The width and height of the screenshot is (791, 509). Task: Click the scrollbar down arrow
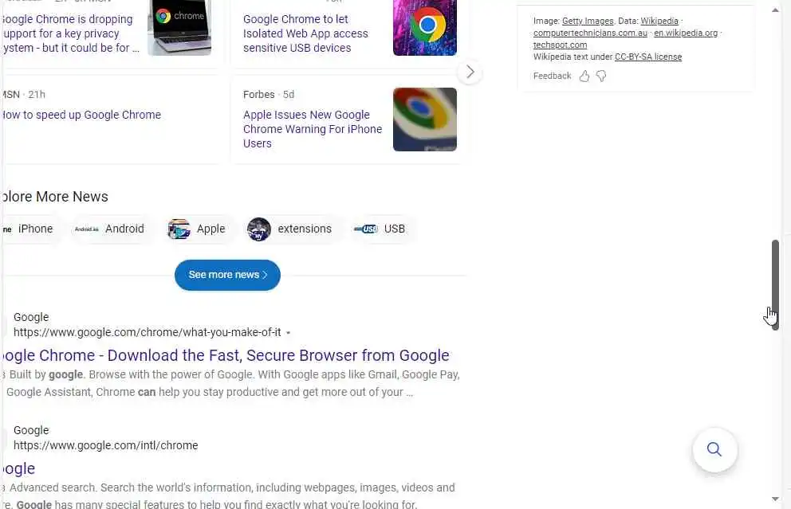(775, 499)
